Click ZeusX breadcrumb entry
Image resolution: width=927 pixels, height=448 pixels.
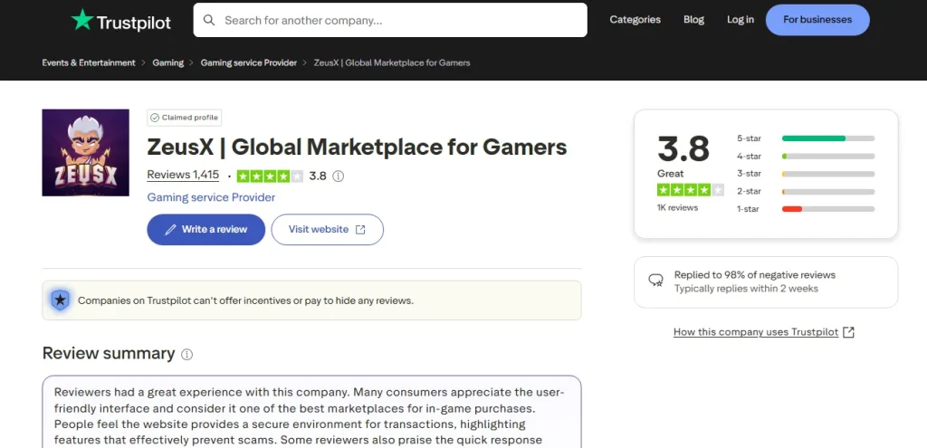[x=392, y=62]
